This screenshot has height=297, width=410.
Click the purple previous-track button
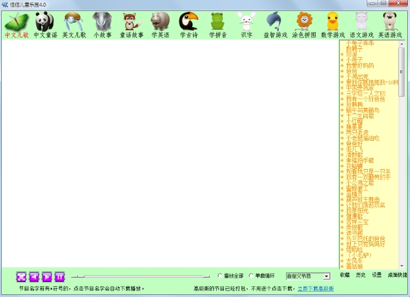point(34,277)
